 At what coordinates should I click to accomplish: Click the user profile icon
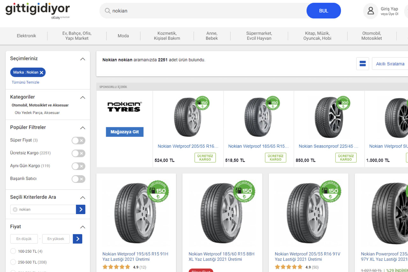click(x=370, y=11)
